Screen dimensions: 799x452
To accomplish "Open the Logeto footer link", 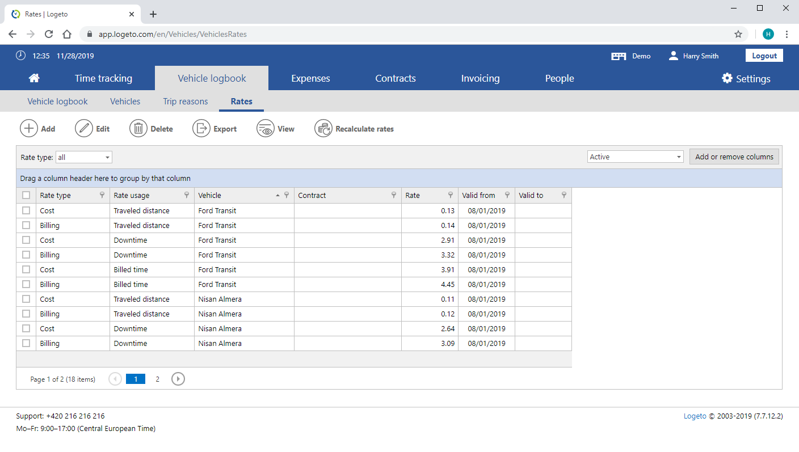I will click(x=695, y=416).
